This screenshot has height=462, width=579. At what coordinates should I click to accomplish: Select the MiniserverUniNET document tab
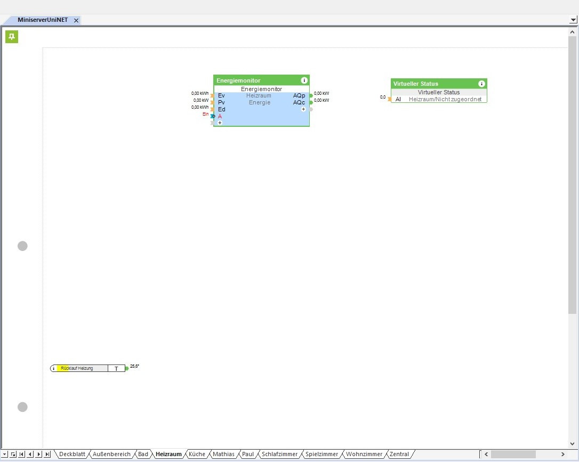[43, 20]
